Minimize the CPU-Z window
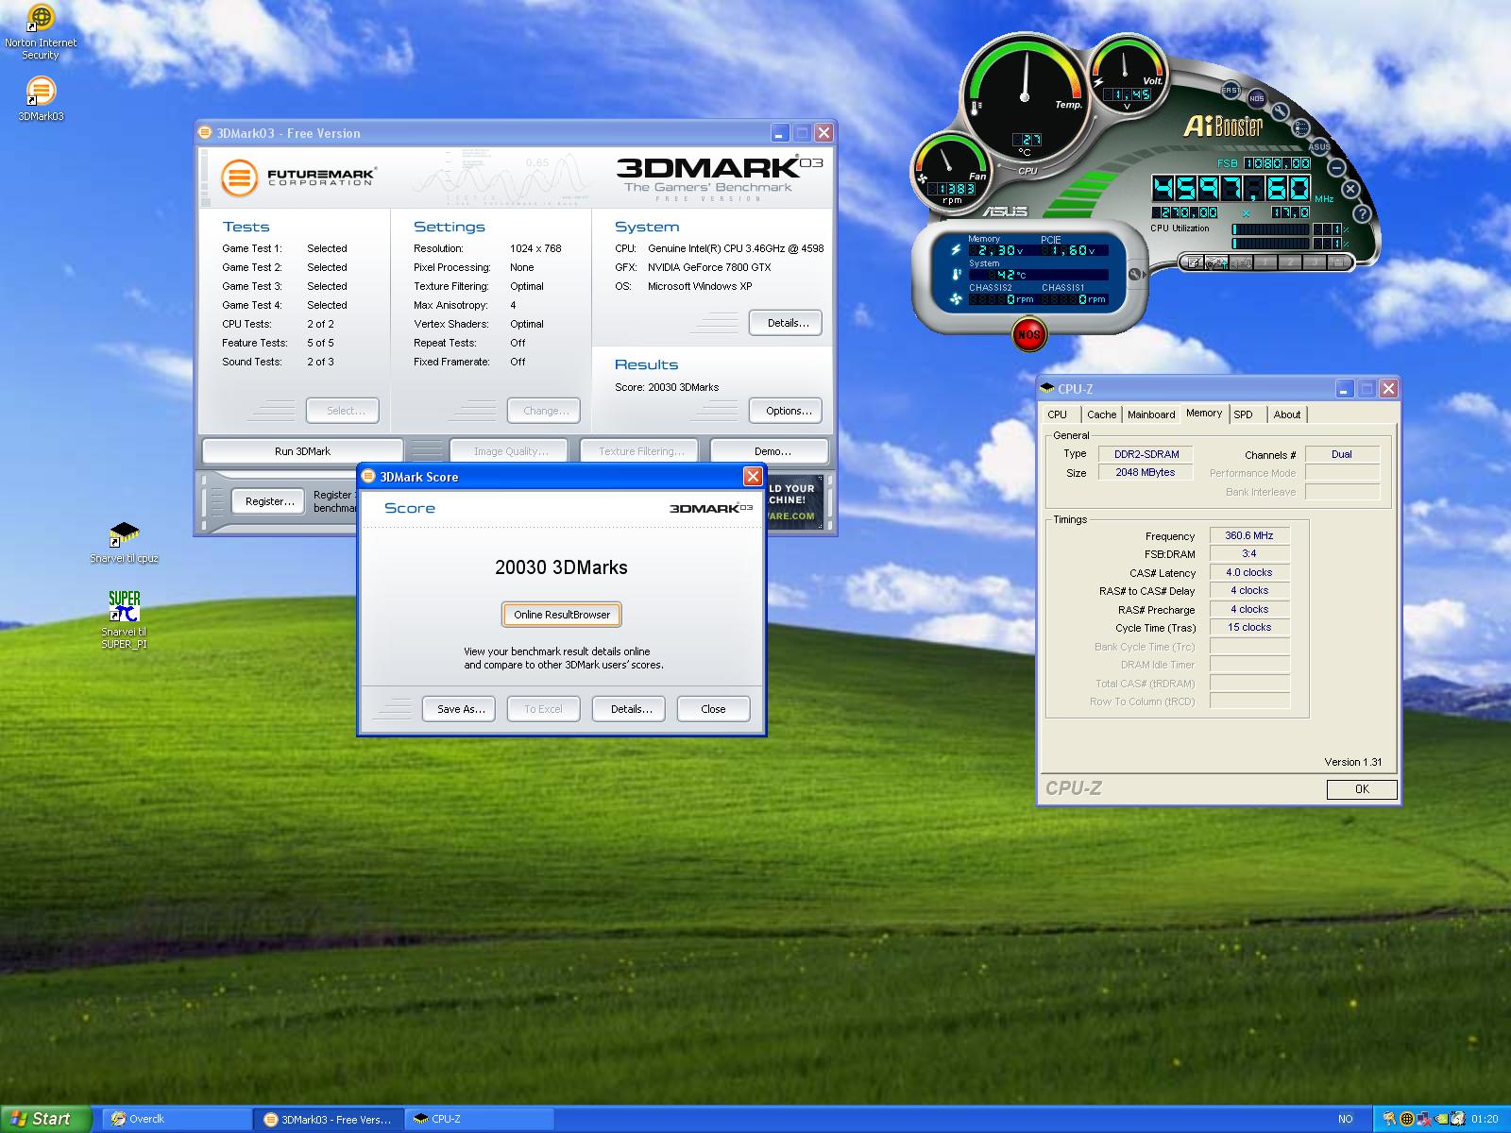The height and width of the screenshot is (1133, 1511). click(1345, 389)
